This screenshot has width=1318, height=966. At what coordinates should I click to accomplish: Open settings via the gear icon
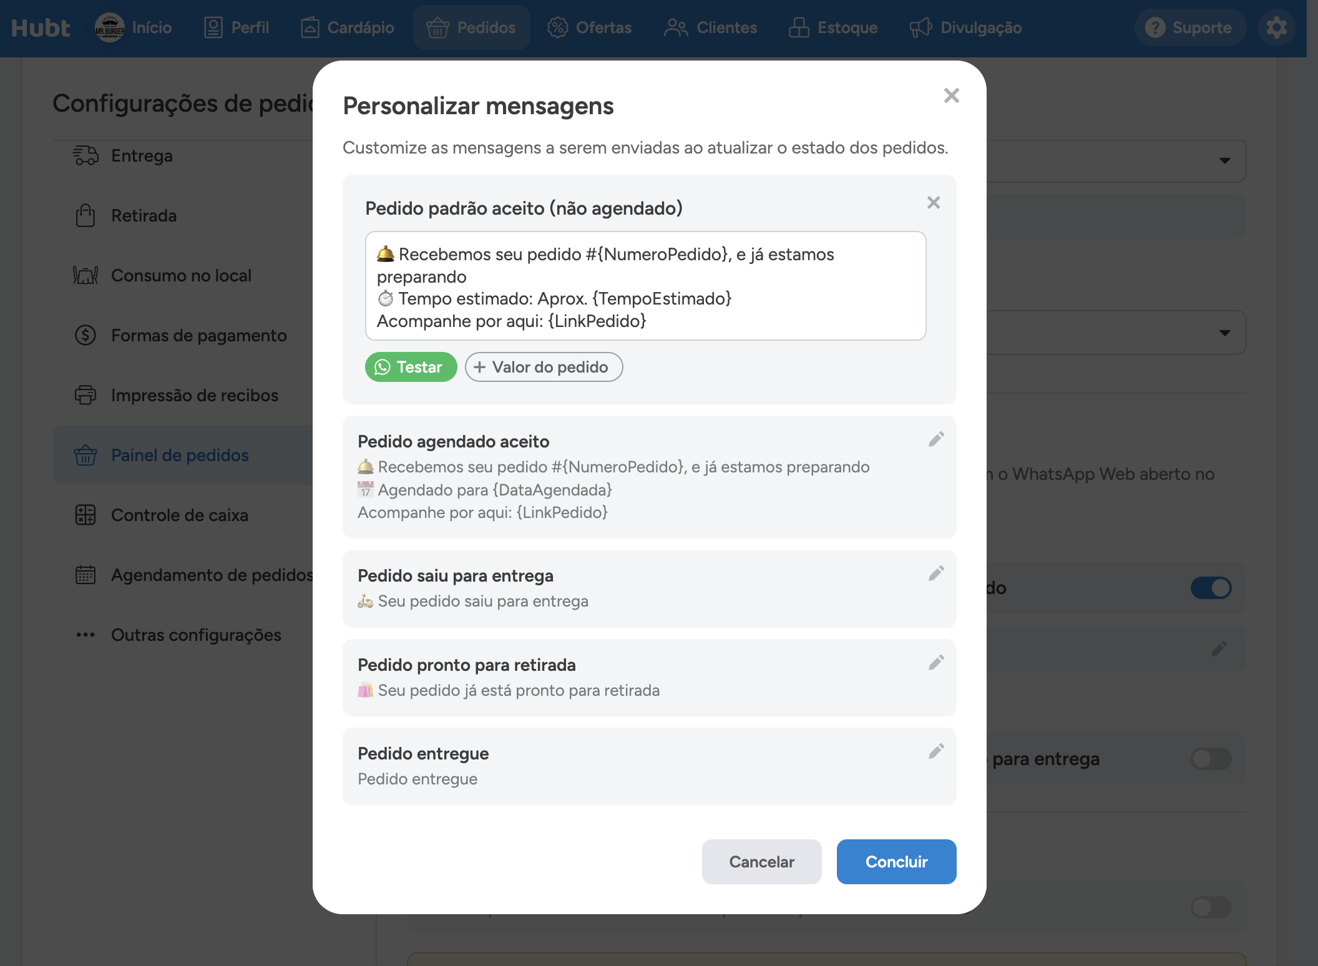point(1276,27)
